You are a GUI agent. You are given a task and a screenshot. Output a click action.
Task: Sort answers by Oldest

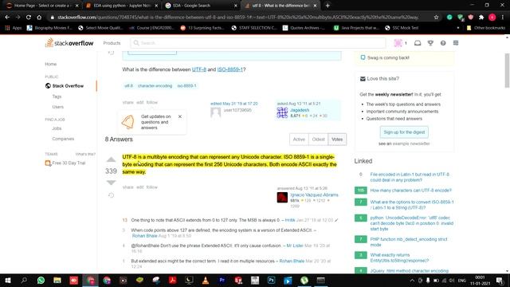(x=318, y=140)
